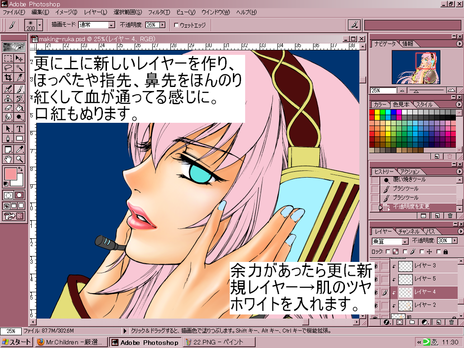Select the Smudge finger tool
464x348 pixels.
point(8,117)
